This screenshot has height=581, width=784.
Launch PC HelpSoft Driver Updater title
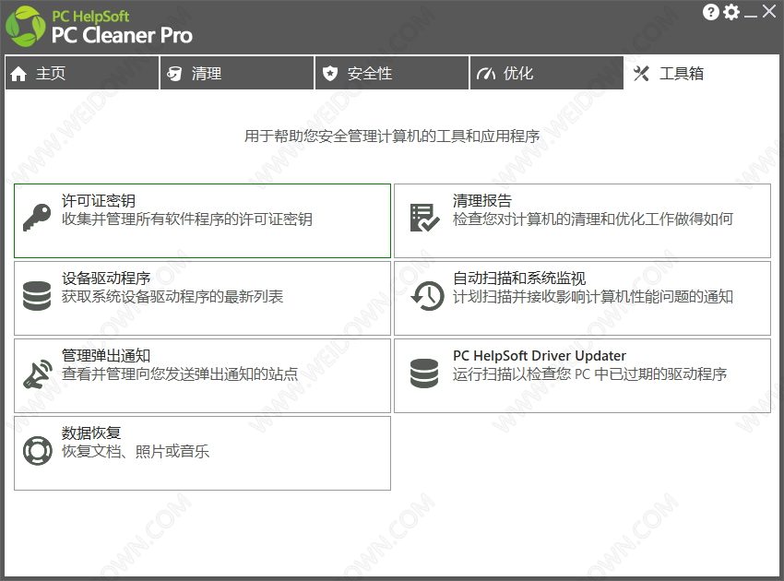click(540, 355)
